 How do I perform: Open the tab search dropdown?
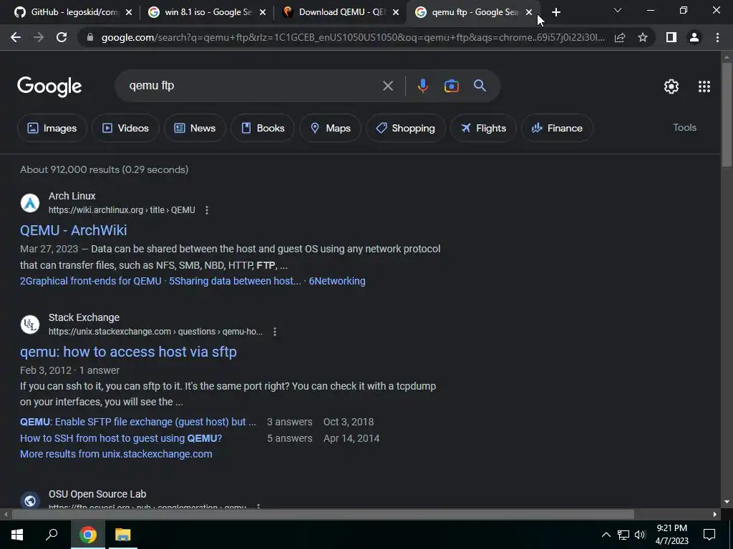click(x=618, y=10)
